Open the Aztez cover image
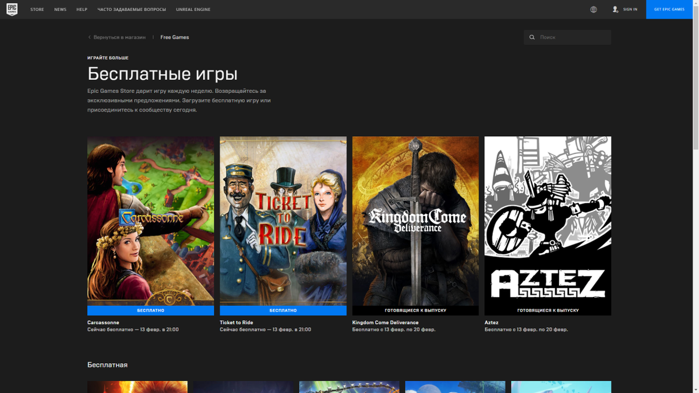The height and width of the screenshot is (393, 699). point(548,221)
